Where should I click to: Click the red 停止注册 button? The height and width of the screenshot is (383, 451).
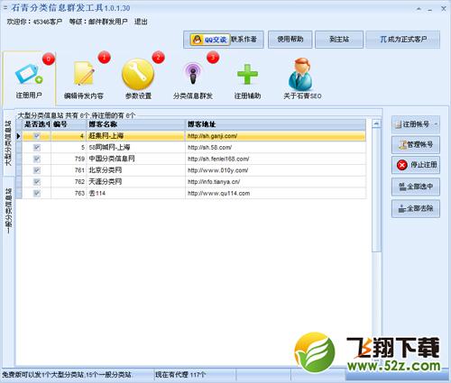tap(416, 165)
